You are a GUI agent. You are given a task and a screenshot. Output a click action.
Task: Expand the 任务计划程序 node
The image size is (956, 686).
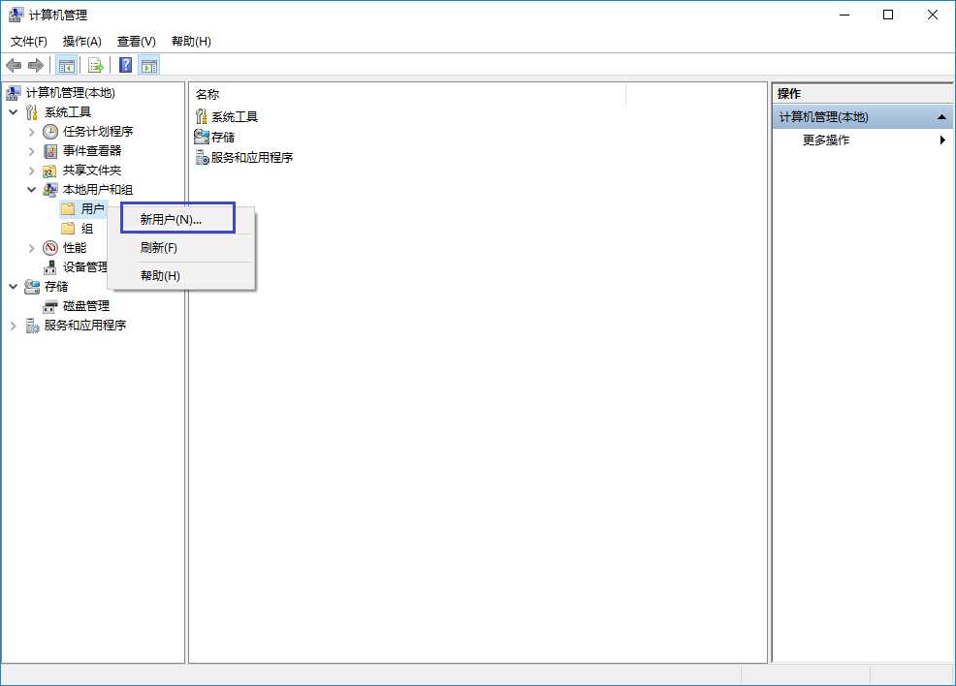(32, 132)
